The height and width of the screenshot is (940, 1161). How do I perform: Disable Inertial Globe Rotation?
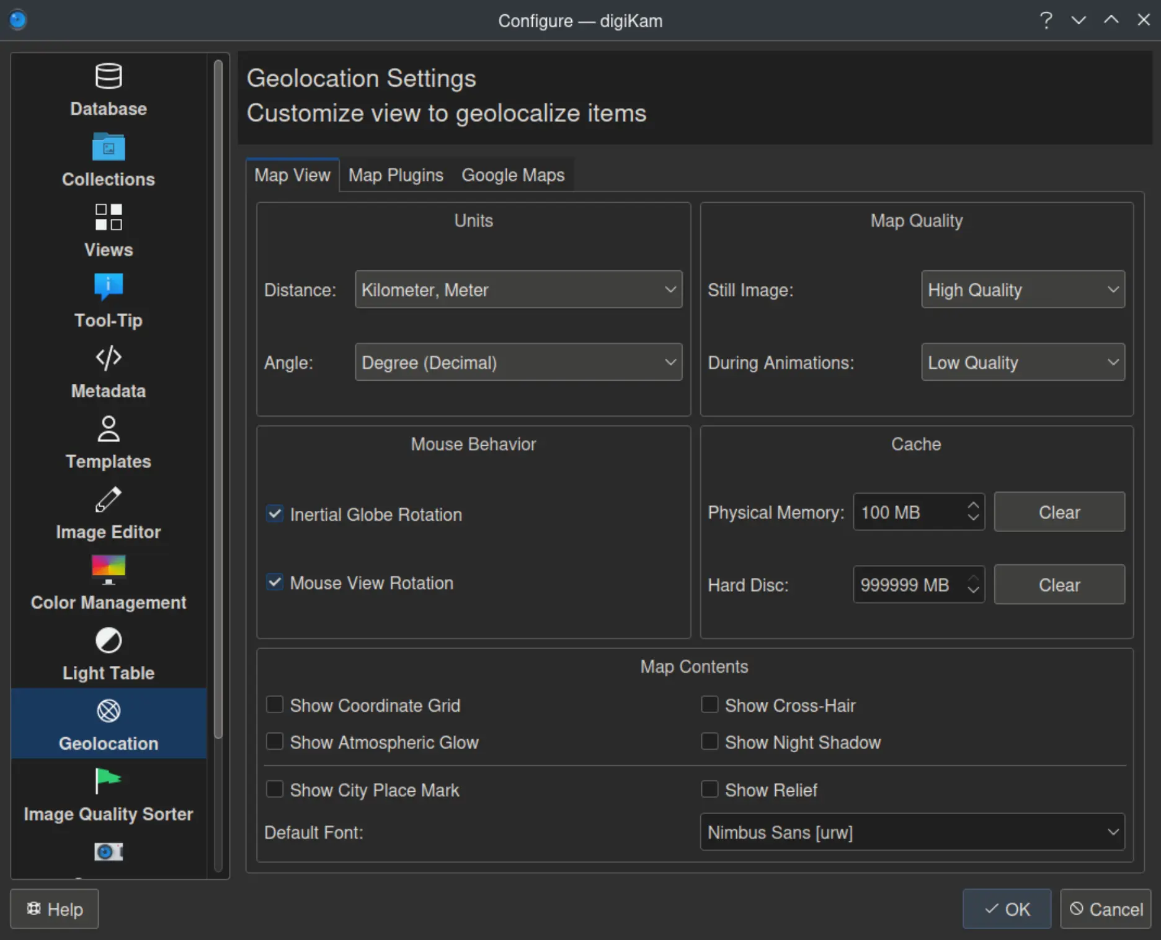(275, 513)
